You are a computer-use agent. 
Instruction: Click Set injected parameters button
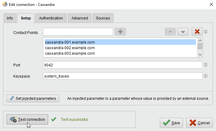tap(33, 98)
